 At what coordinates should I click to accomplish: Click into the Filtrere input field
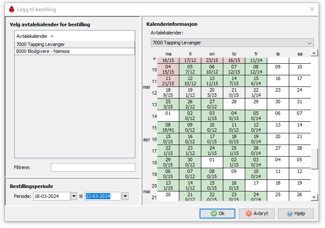93,167
